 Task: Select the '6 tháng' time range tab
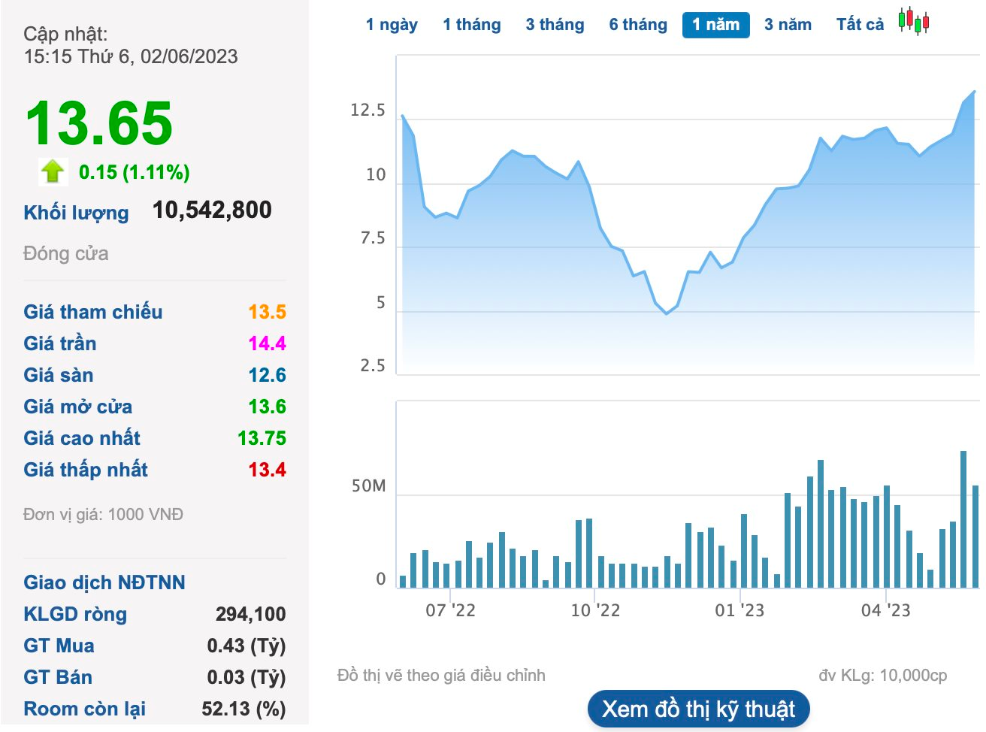[x=638, y=25]
